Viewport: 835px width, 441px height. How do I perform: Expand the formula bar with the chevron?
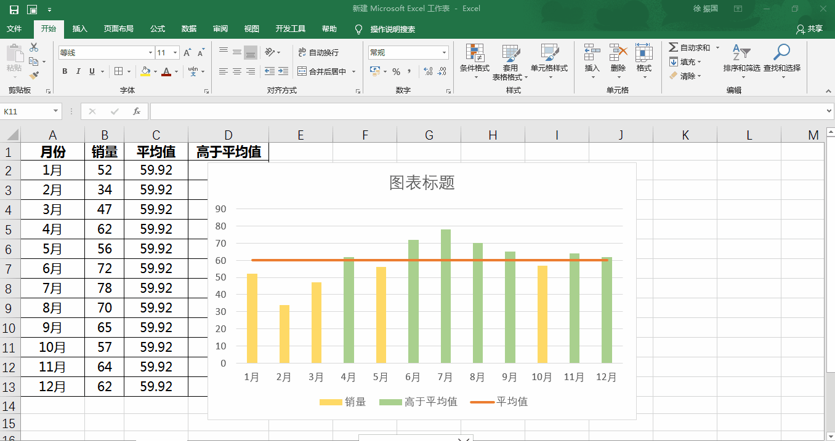tap(829, 111)
